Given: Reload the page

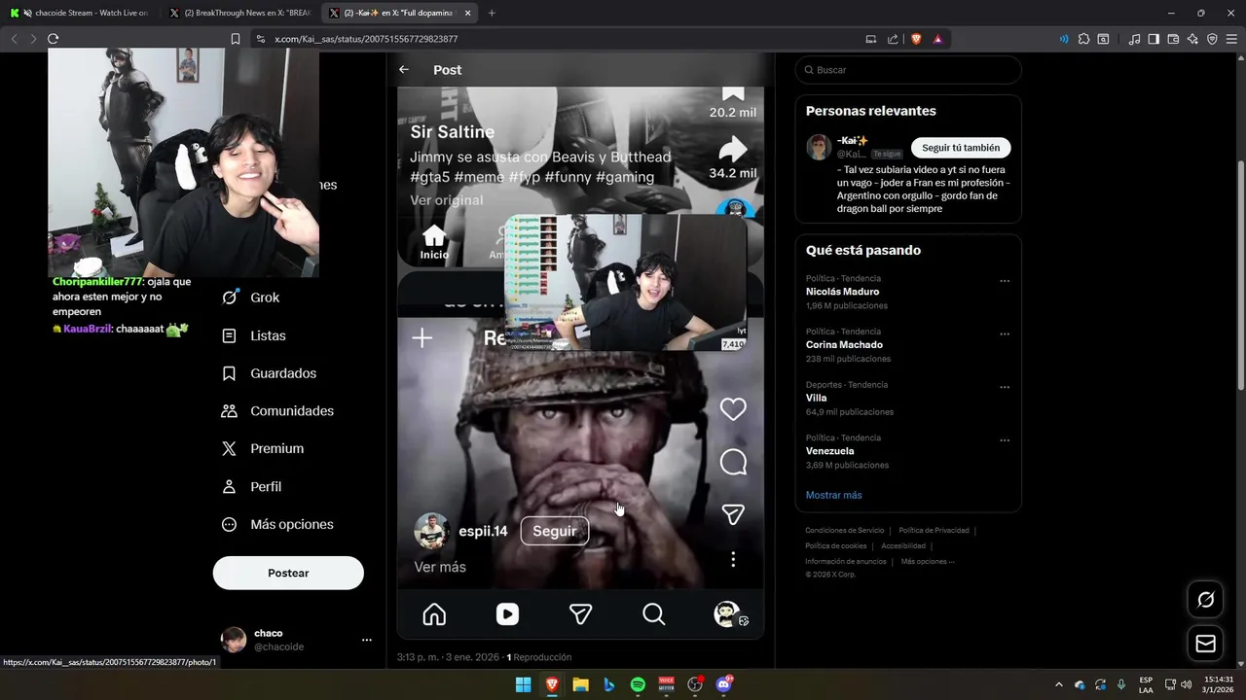Looking at the screenshot, I should (x=53, y=39).
